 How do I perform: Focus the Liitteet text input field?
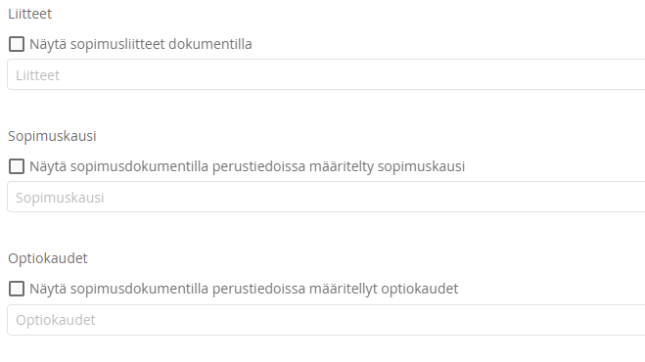point(326,74)
